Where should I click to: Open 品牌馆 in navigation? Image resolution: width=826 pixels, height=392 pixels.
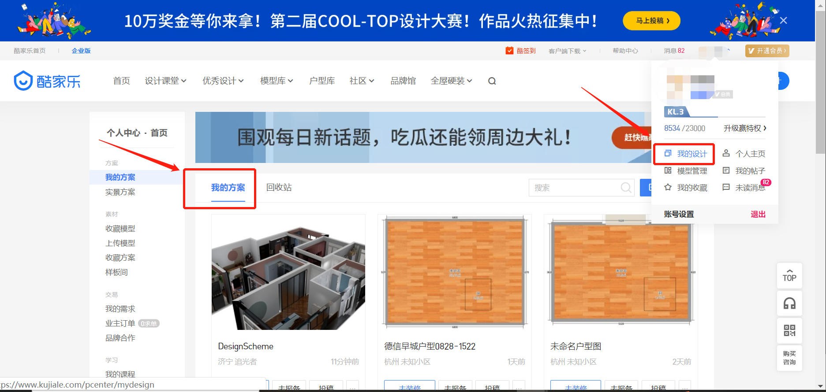[403, 81]
